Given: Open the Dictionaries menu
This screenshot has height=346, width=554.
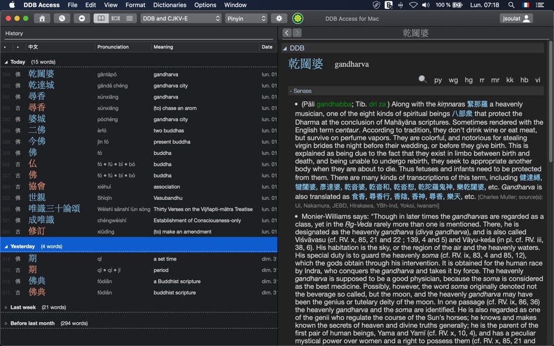Looking at the screenshot, I should pyautogui.click(x=170, y=5).
